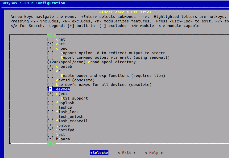Click the Help button
This screenshot has width=229, height=158.
coord(154,153)
